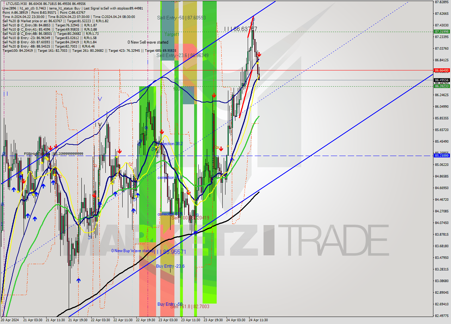
Task: Select the green 86.39233 price tag
Action: [441, 86]
